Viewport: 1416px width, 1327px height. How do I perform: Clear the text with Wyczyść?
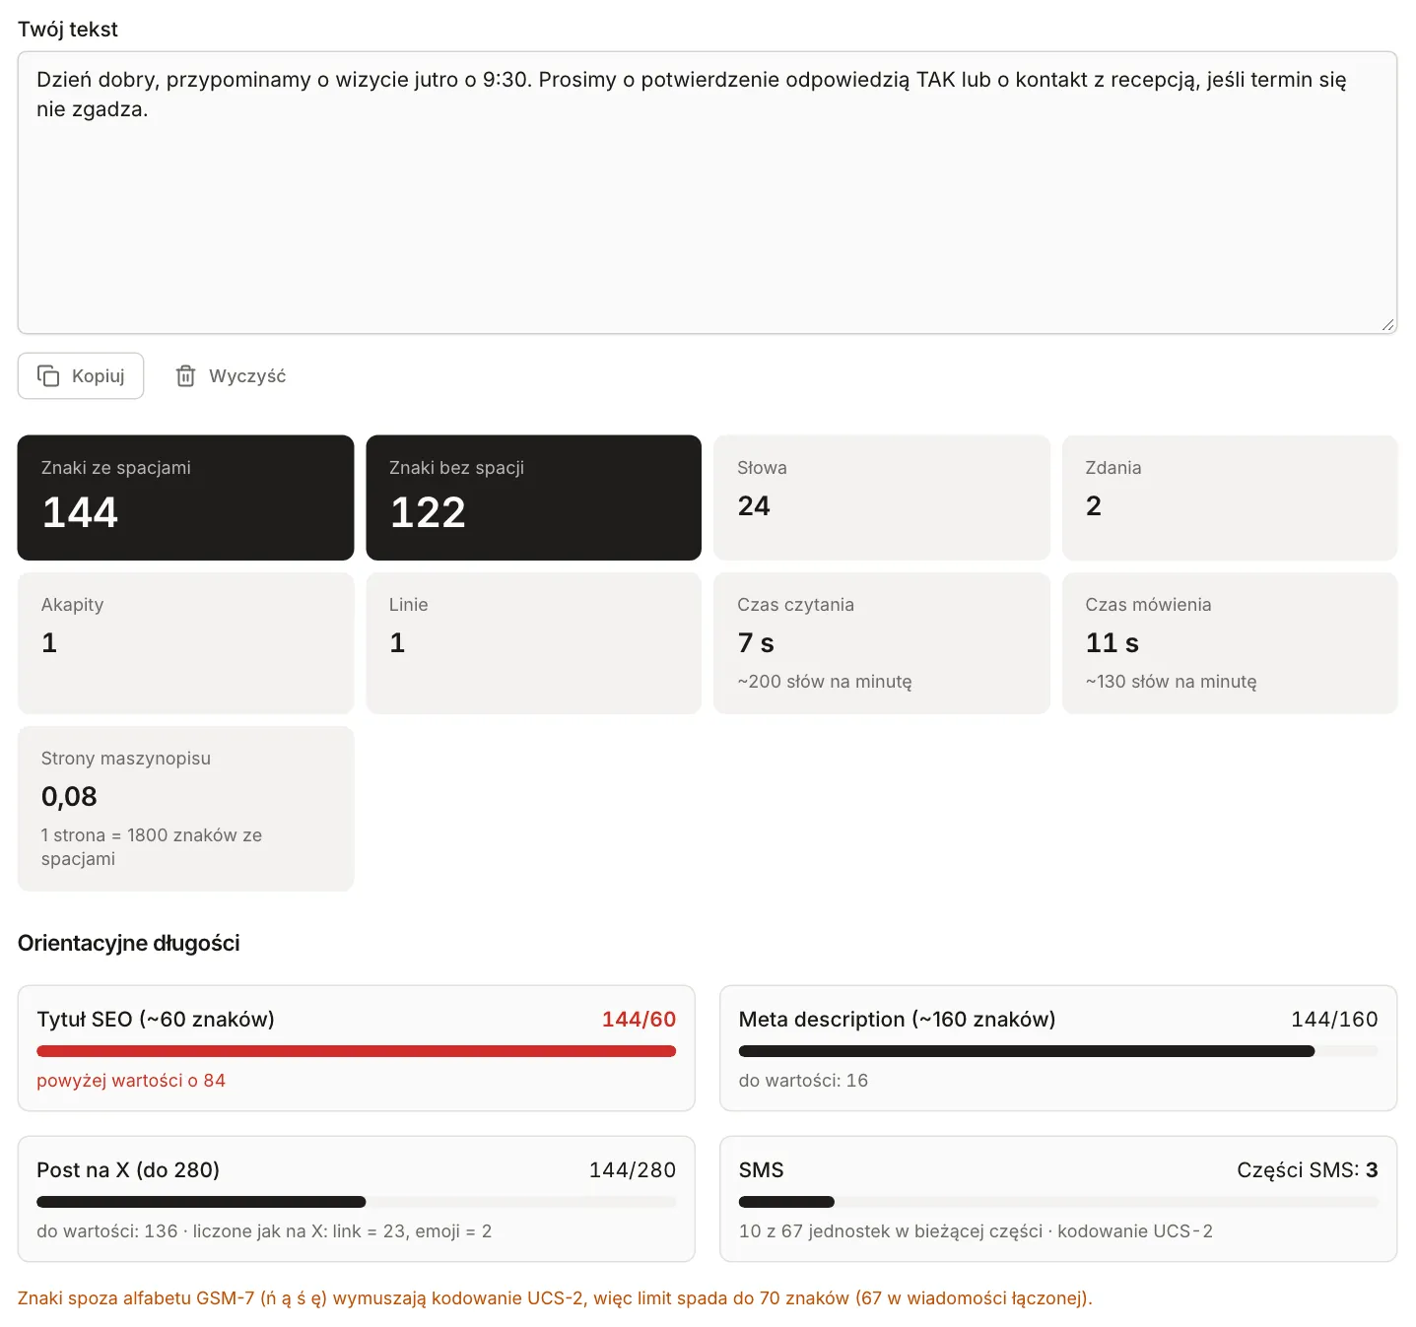tap(231, 375)
